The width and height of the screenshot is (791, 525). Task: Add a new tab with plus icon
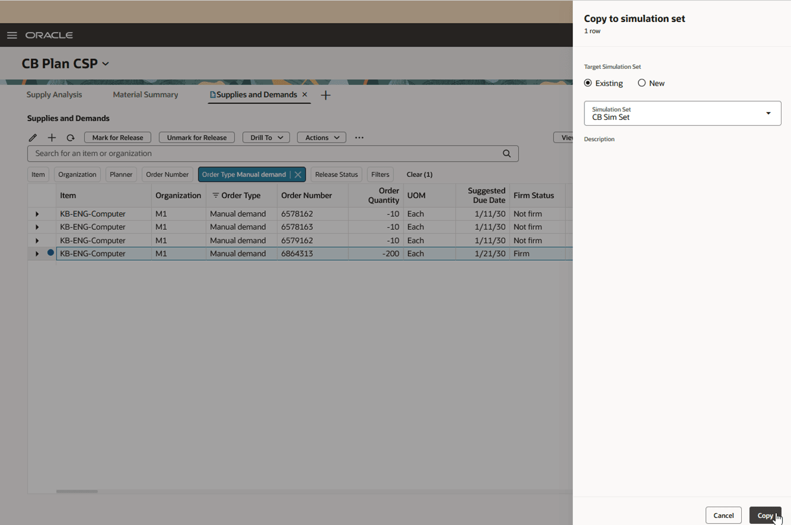pos(325,95)
